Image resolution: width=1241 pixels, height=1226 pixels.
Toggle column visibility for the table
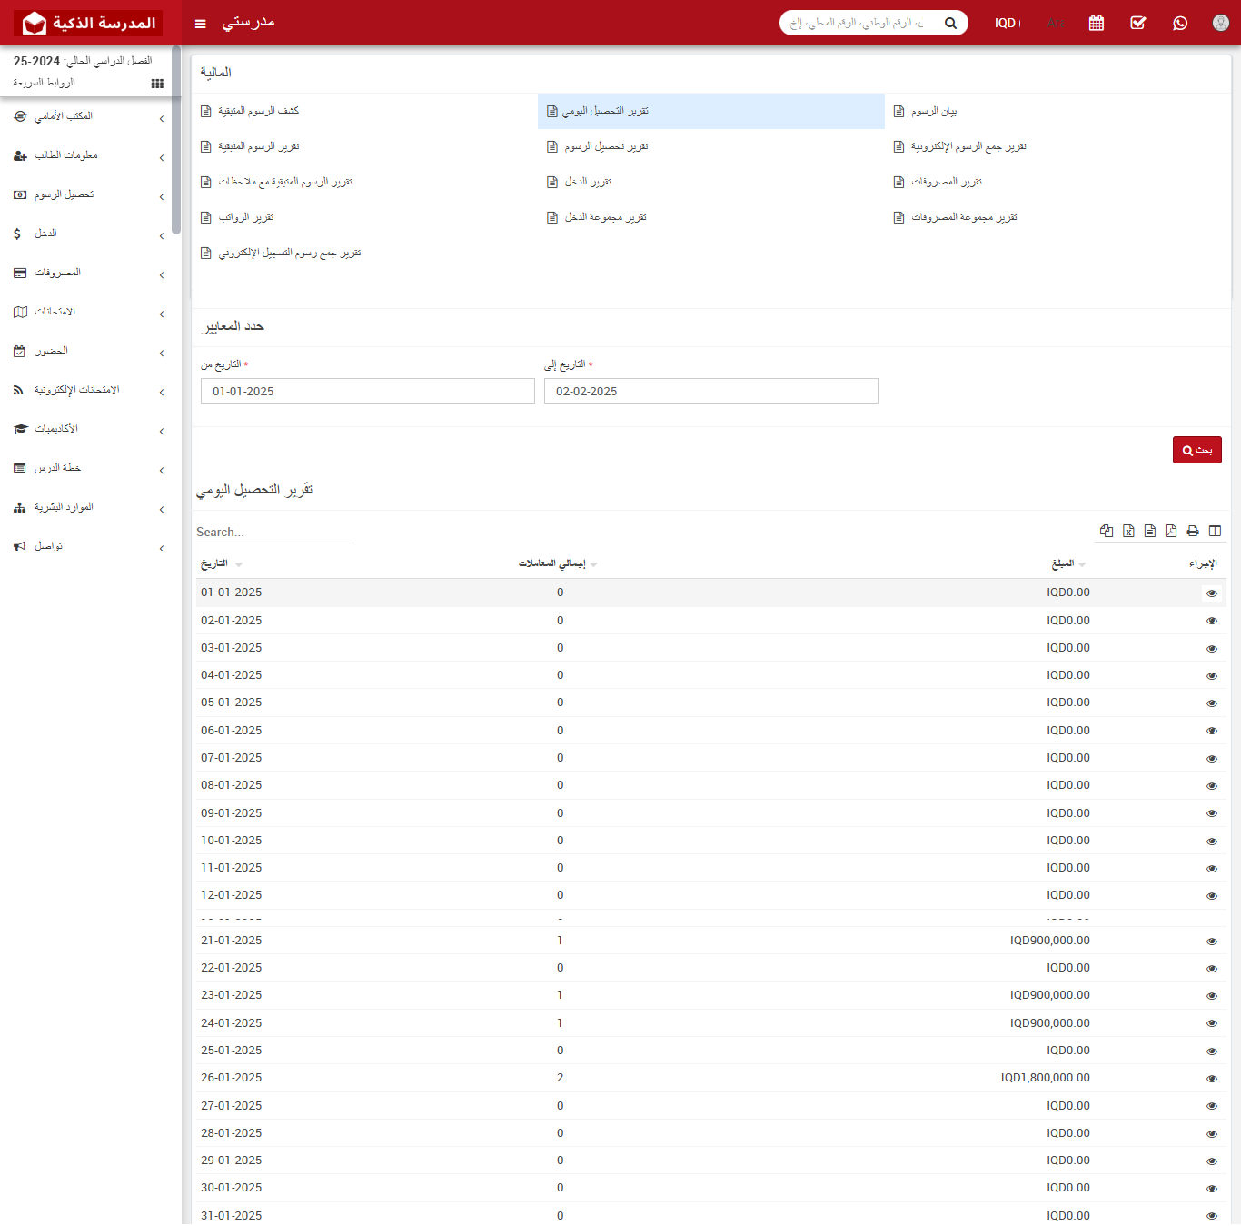[1215, 532]
